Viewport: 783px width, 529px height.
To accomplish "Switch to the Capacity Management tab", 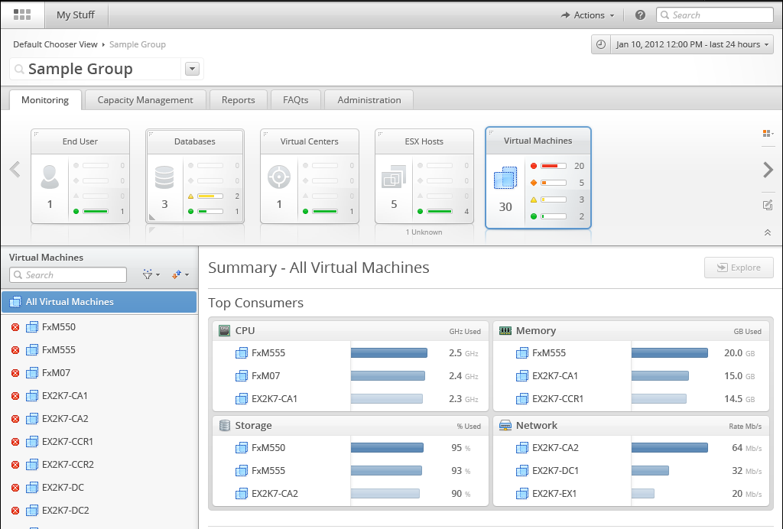I will [145, 100].
